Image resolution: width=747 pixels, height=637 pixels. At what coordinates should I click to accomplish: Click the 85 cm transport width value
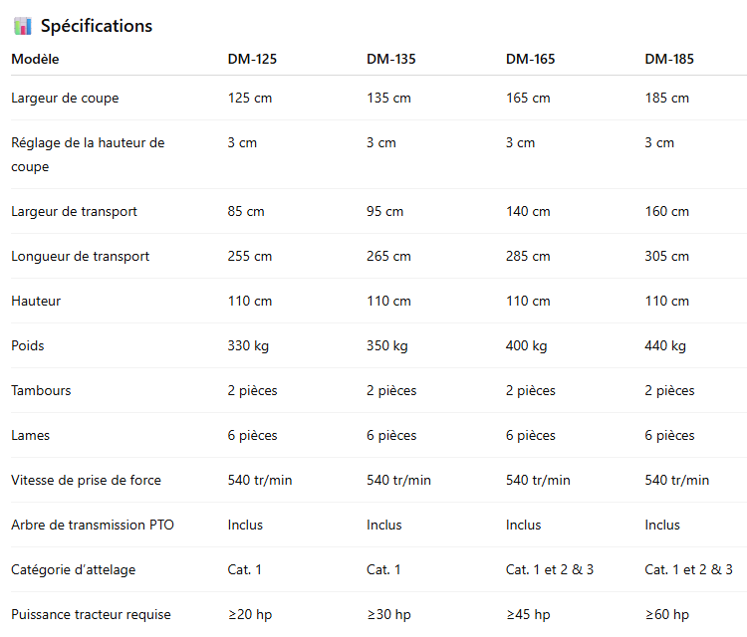pyautogui.click(x=246, y=211)
